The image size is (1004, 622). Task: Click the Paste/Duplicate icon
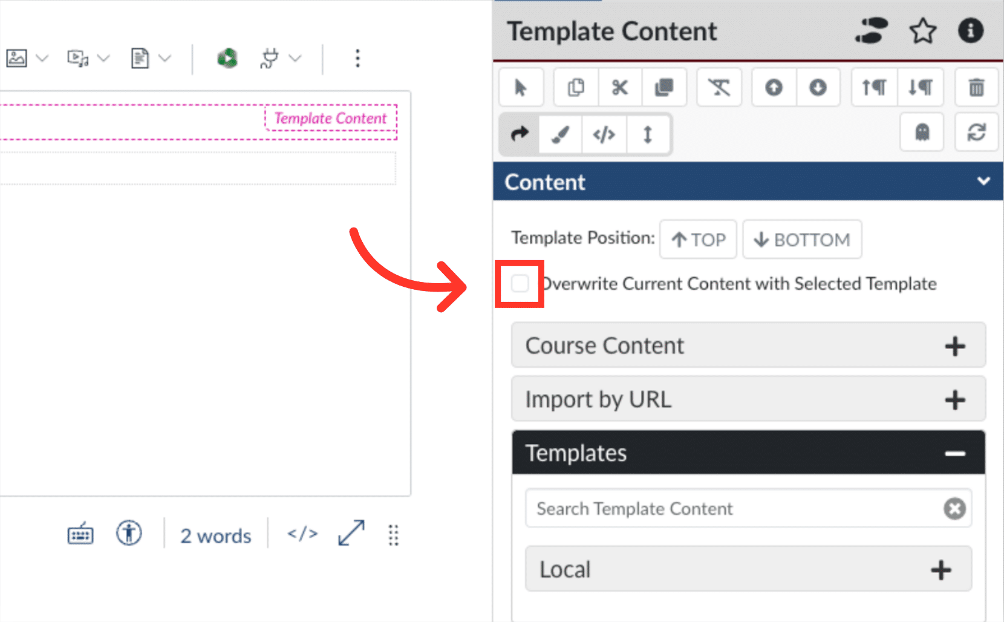pos(664,87)
